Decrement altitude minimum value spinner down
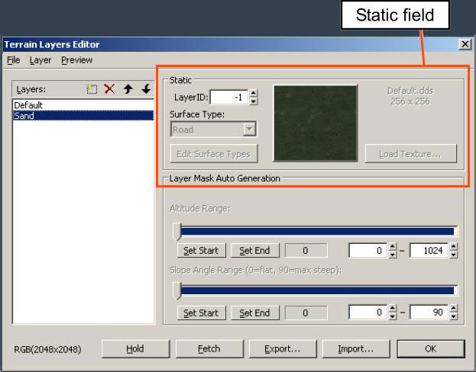The image size is (476, 372). tap(393, 255)
